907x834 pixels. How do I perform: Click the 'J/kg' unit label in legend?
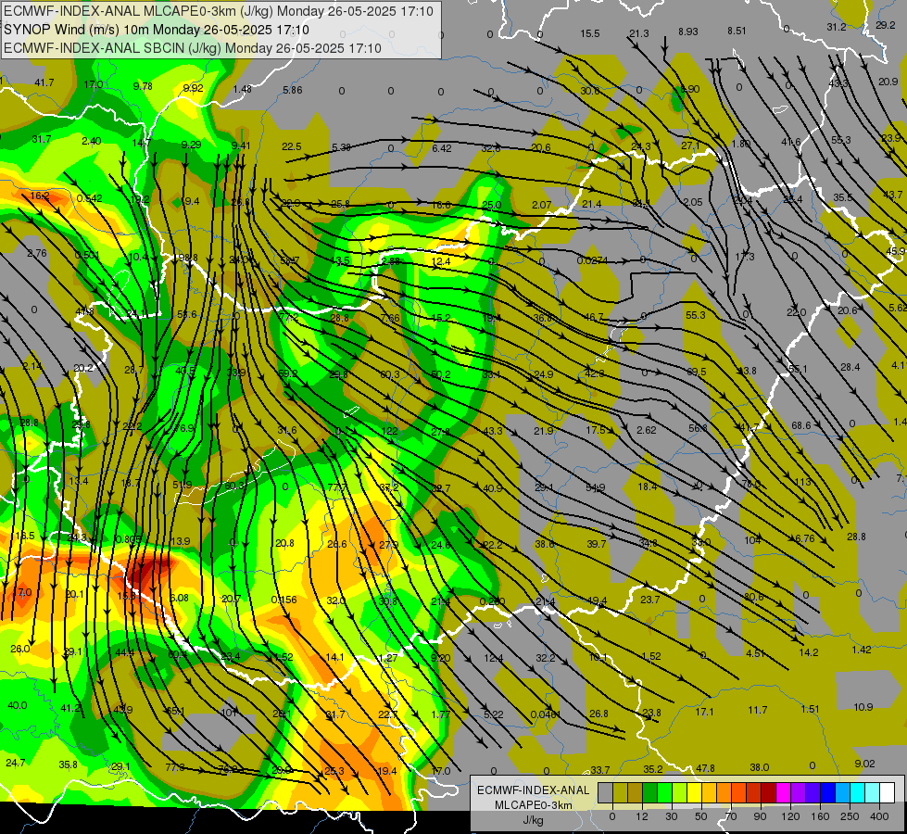tap(533, 820)
